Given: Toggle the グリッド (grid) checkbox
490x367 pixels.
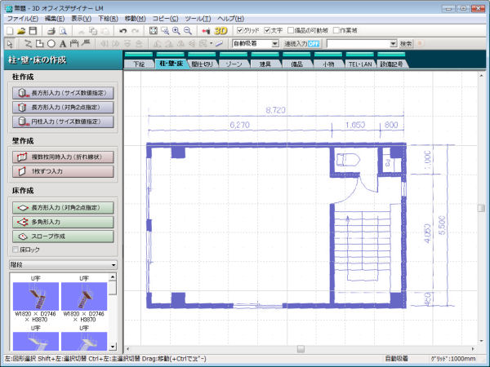Looking at the screenshot, I should tap(239, 30).
